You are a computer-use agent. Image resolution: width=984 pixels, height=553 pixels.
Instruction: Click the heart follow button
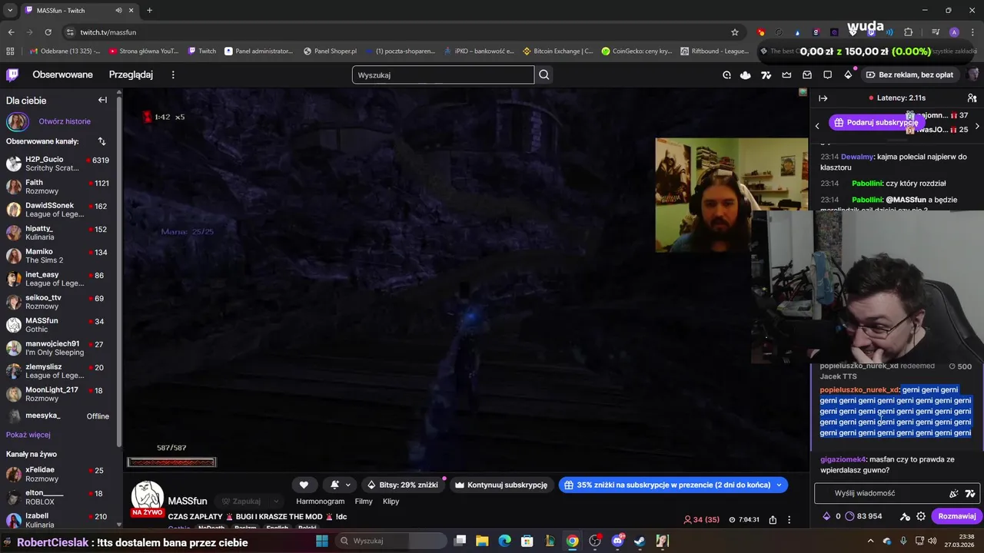pyautogui.click(x=304, y=485)
